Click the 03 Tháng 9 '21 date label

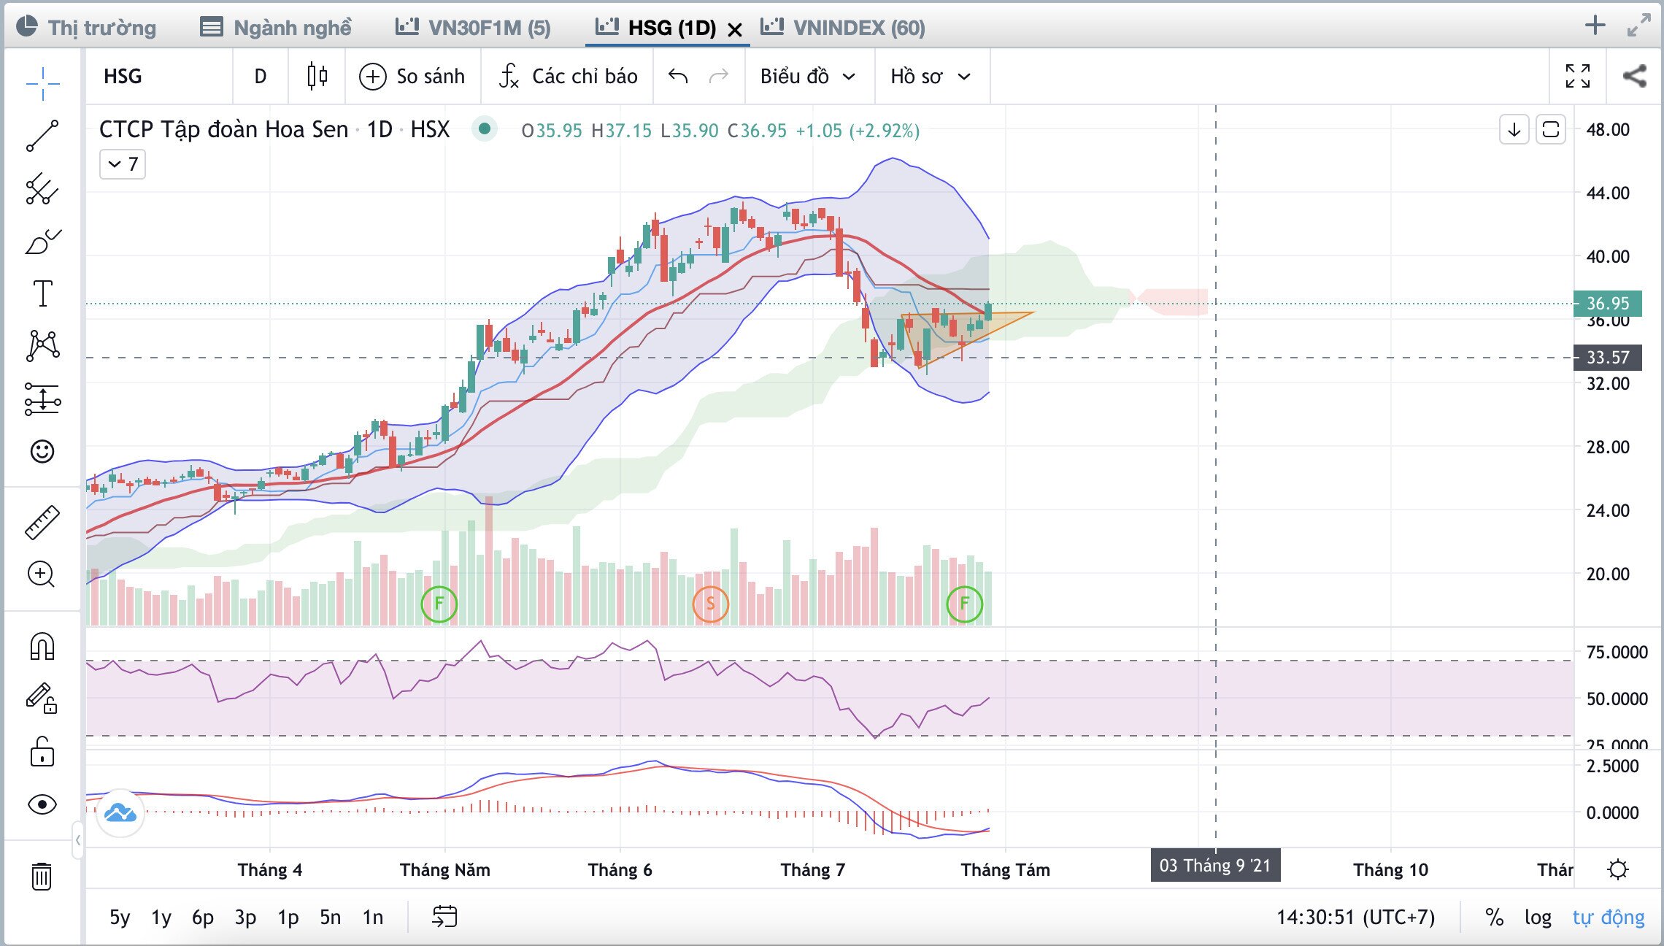1215,866
